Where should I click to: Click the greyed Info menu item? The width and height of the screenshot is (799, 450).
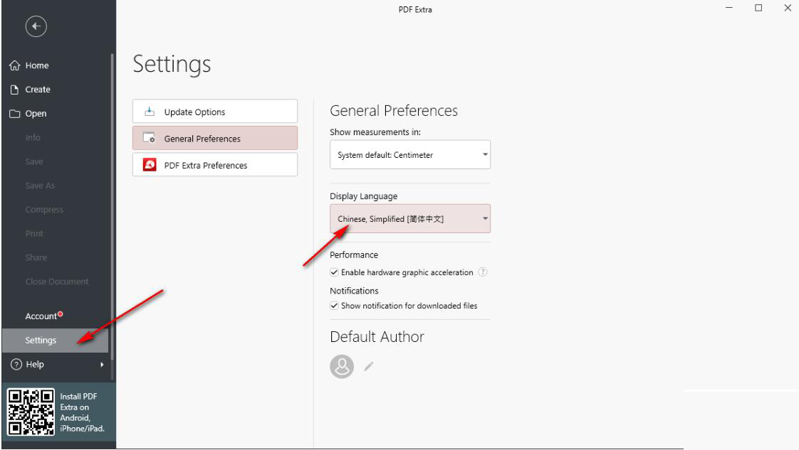tap(33, 137)
